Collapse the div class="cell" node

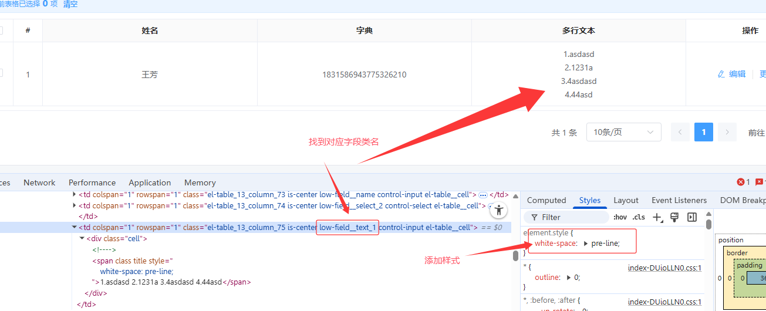[x=82, y=239]
